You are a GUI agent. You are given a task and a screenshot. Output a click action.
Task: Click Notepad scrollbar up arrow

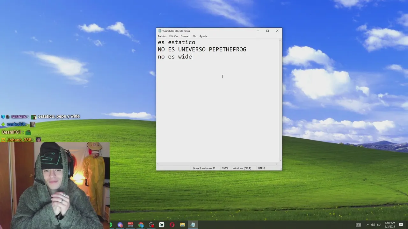click(280, 40)
